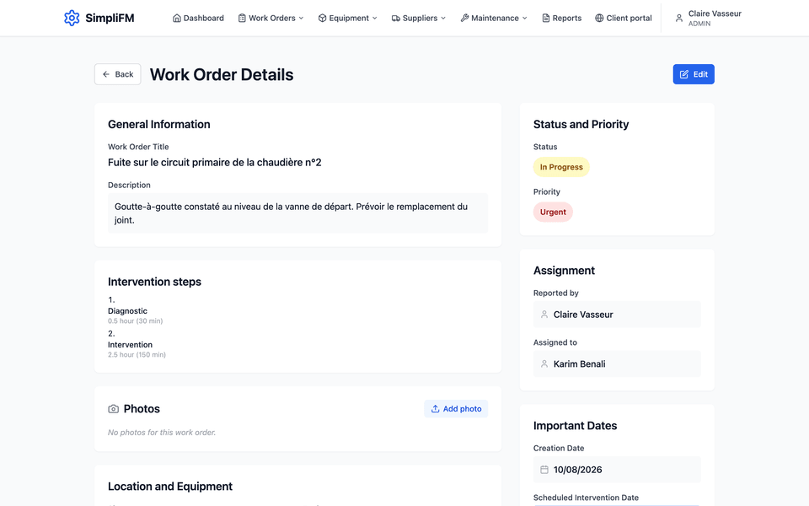This screenshot has width=809, height=506.
Task: Click the Client portal globe icon
Action: 599,18
